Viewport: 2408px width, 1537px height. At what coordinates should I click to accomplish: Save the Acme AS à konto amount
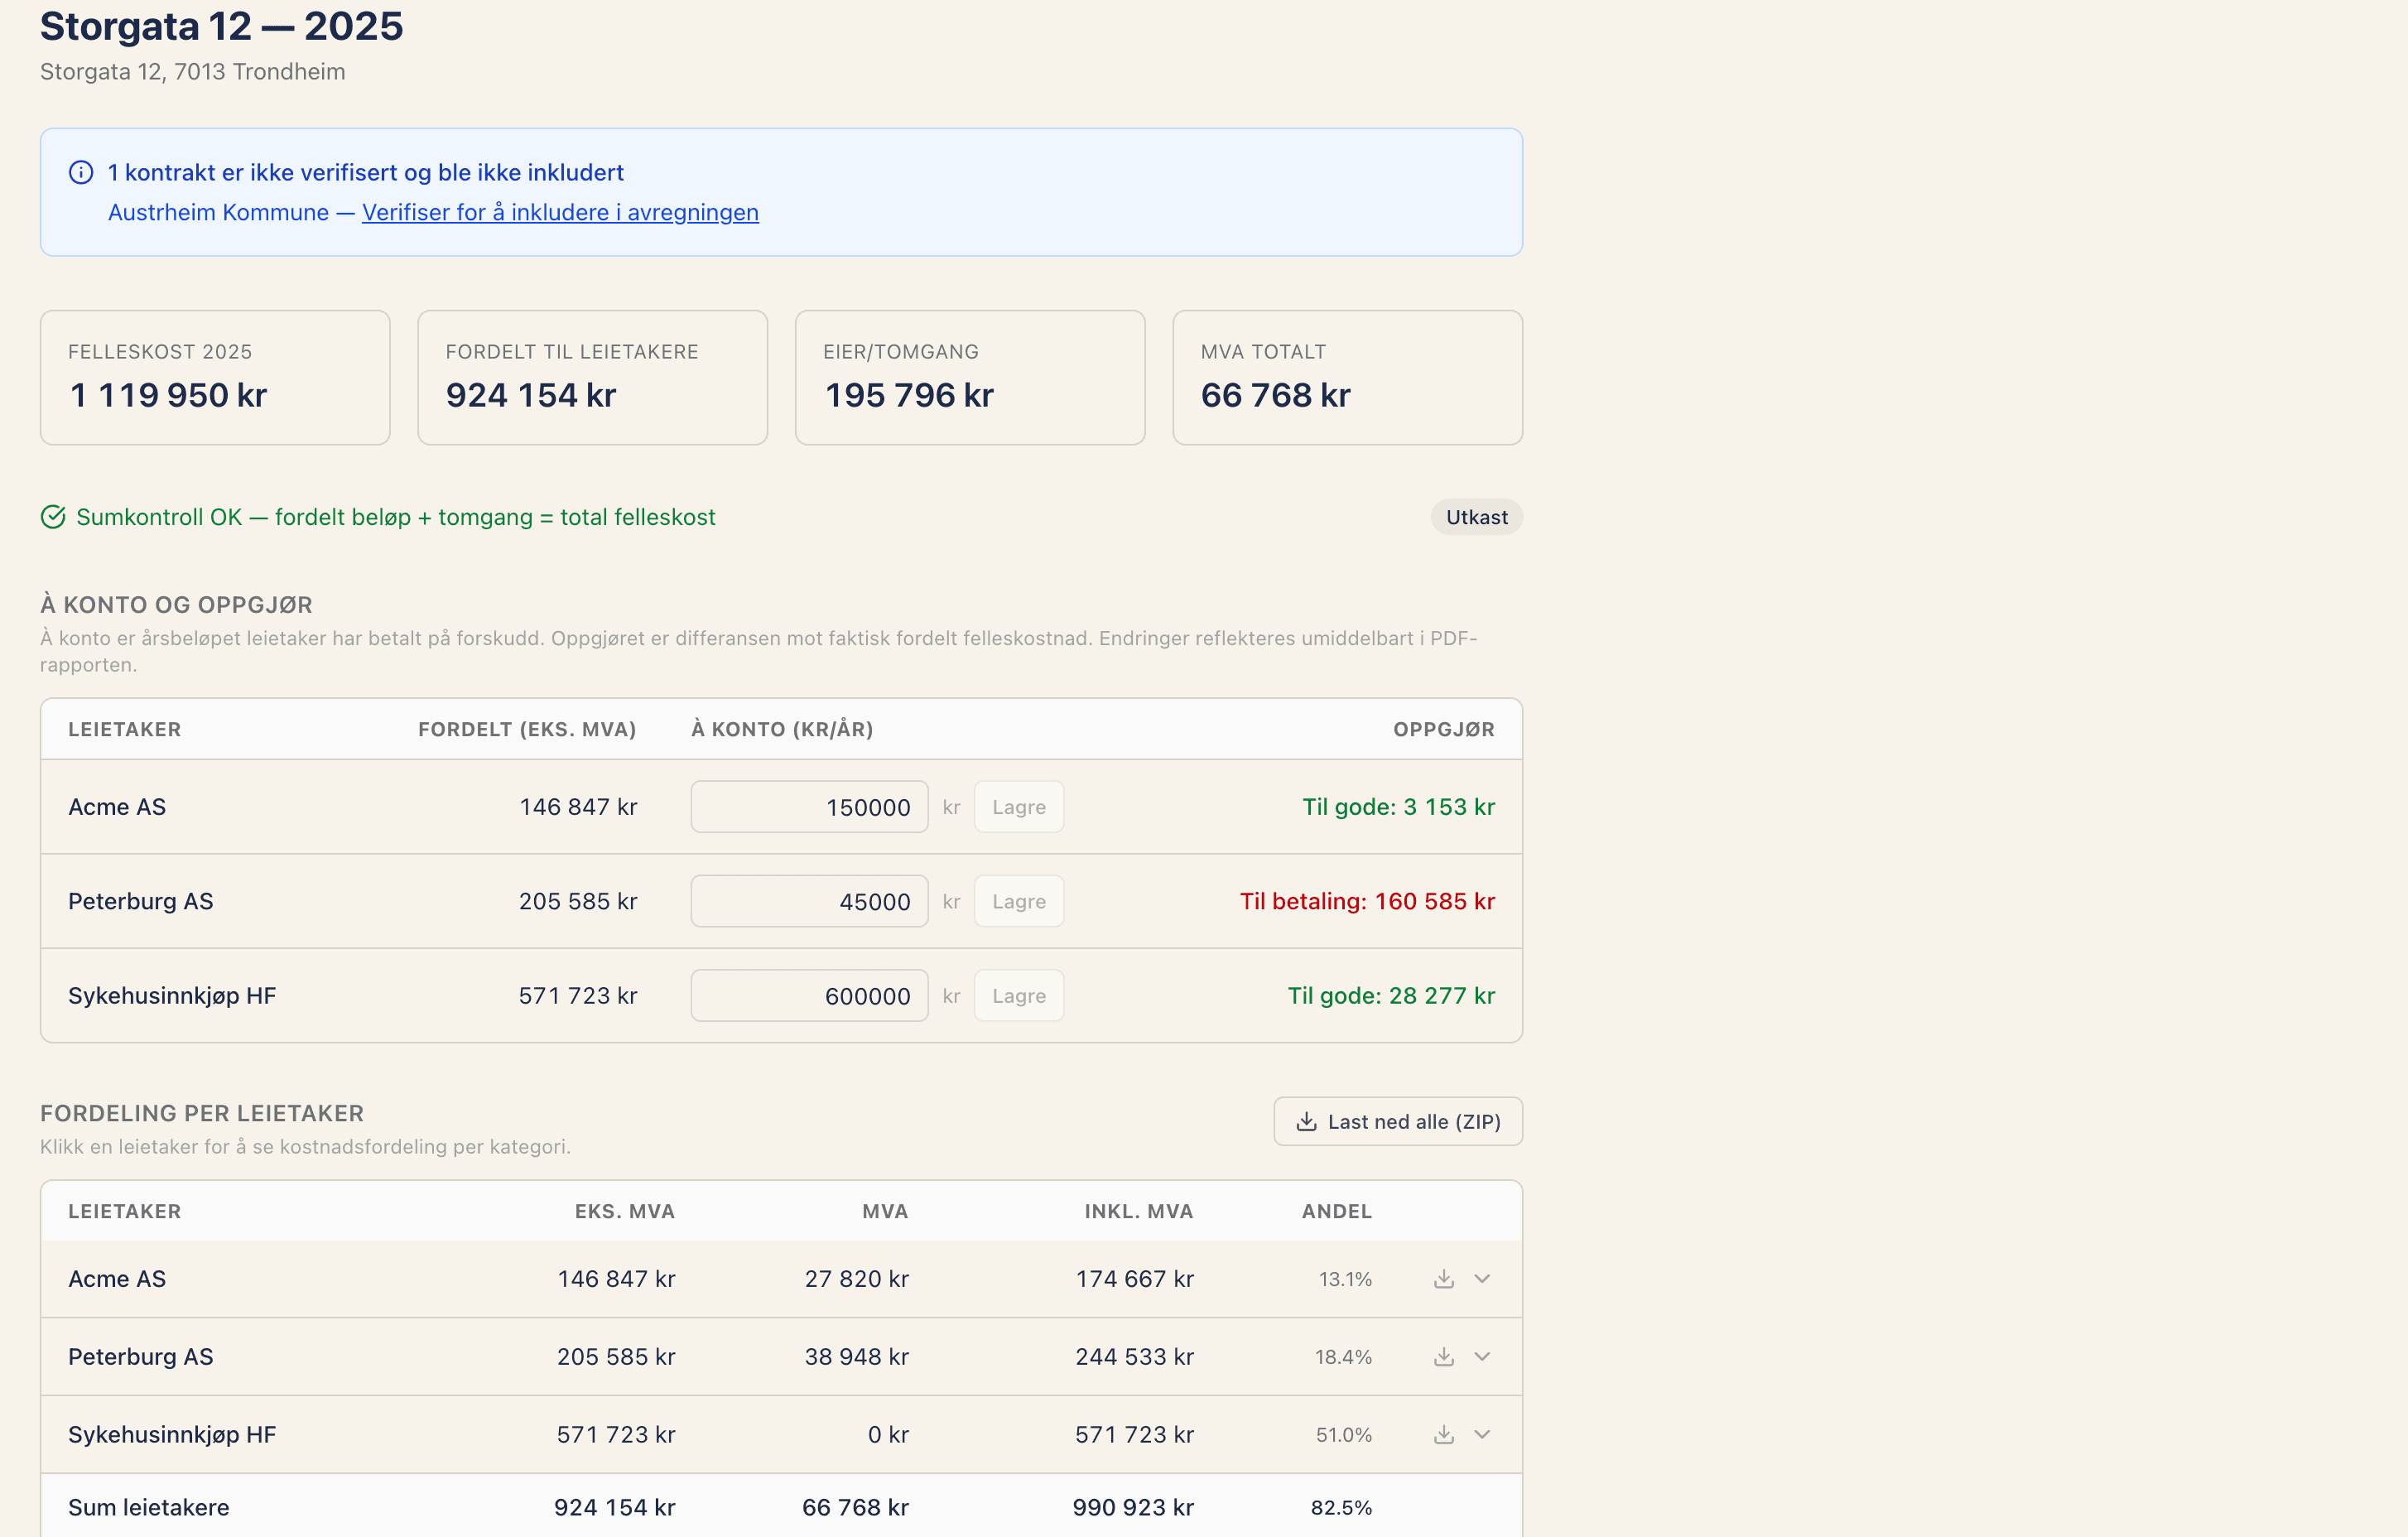[x=1019, y=807]
